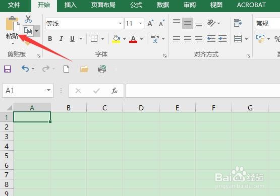
Task: Open merge cells dropdown arrow
Action: (x=246, y=39)
